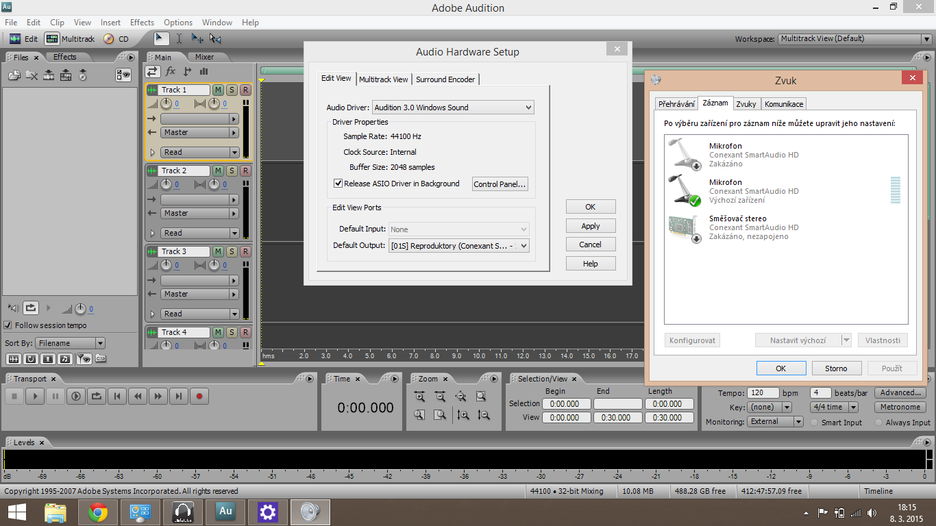936x526 pixels.
Task: Click Rewind in Transport panel
Action: (x=138, y=396)
